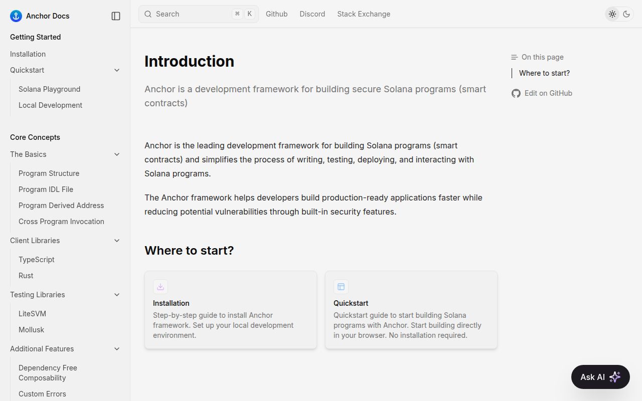
Task: Click the Quickstart card layout icon
Action: pyautogui.click(x=341, y=287)
